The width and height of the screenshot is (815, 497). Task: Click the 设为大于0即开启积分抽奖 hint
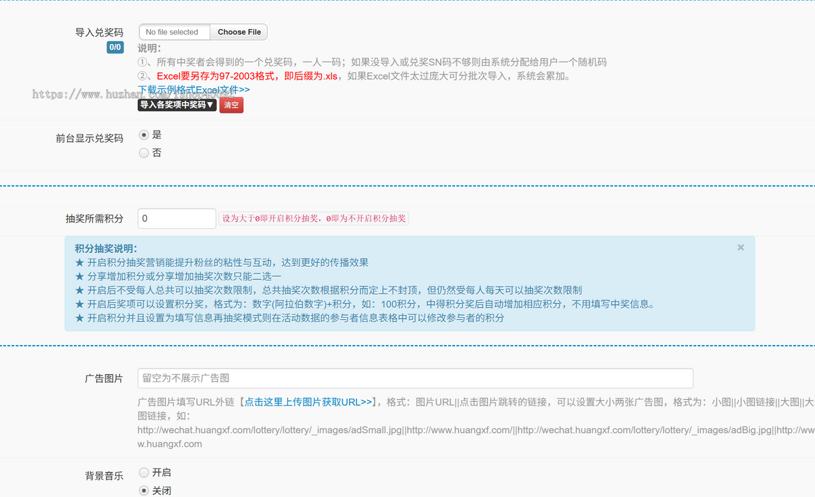point(314,219)
